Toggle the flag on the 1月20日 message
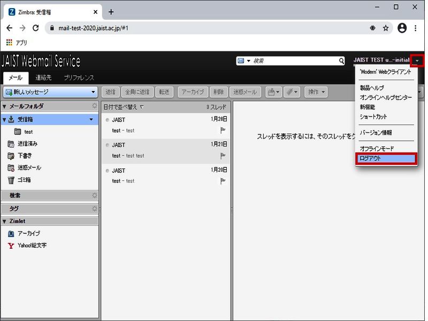The width and height of the screenshot is (428, 321). [x=223, y=181]
